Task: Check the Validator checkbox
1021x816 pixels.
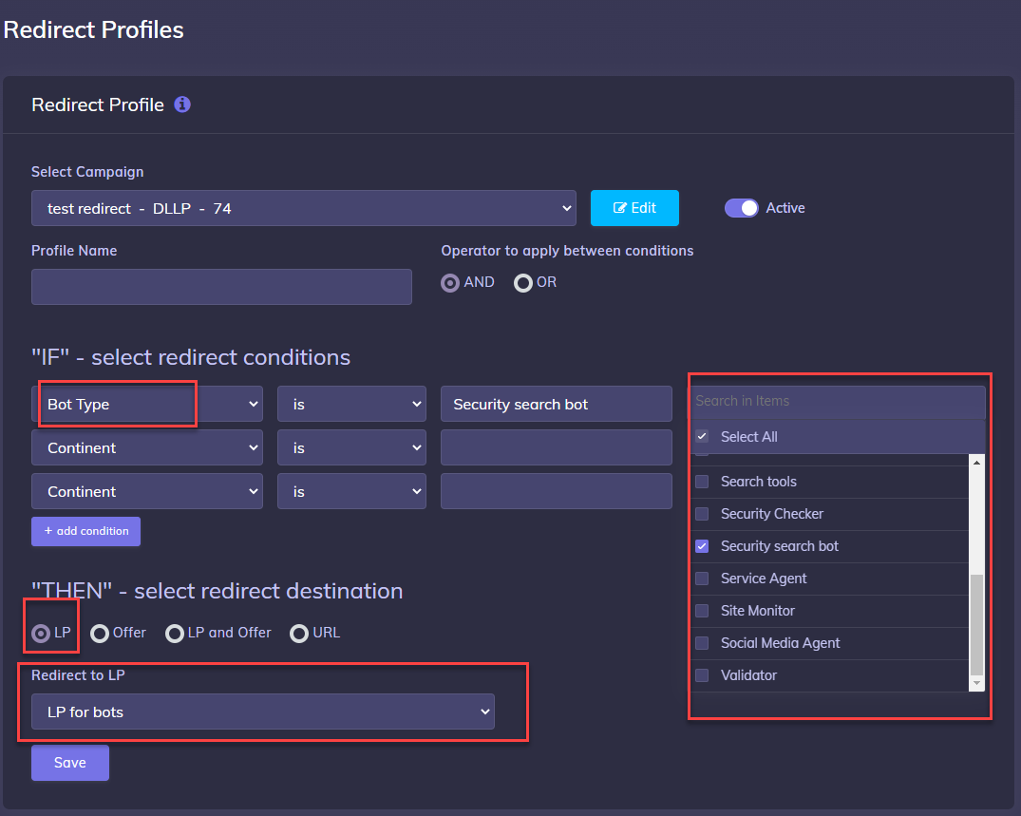Action: pyautogui.click(x=700, y=675)
